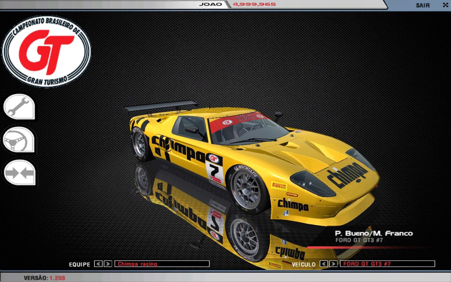The height and width of the screenshot is (282, 451).
Task: Select next team with Equipe right arrow
Action: point(107,264)
